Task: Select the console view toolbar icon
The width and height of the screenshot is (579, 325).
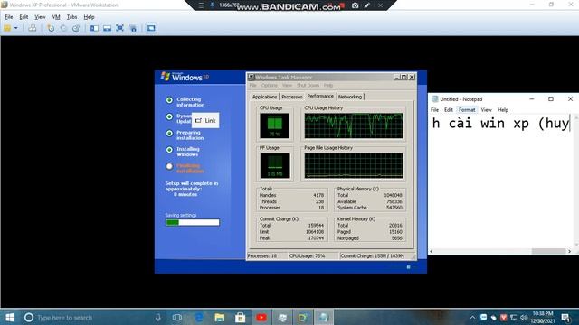Action: (x=151, y=28)
